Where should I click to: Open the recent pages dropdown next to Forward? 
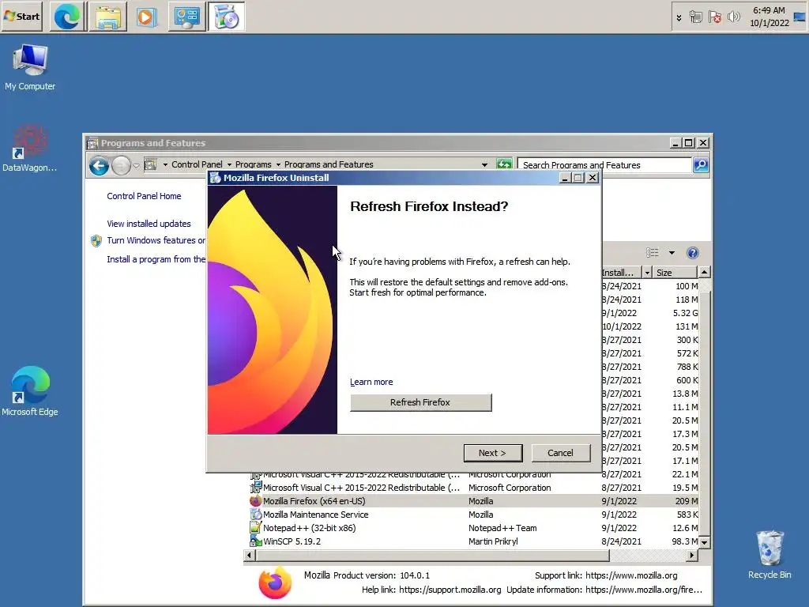pos(136,166)
